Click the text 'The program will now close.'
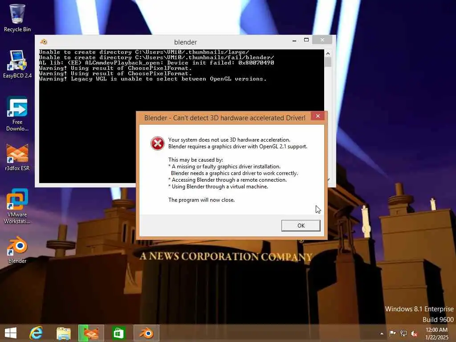The image size is (456, 342). pos(201,200)
